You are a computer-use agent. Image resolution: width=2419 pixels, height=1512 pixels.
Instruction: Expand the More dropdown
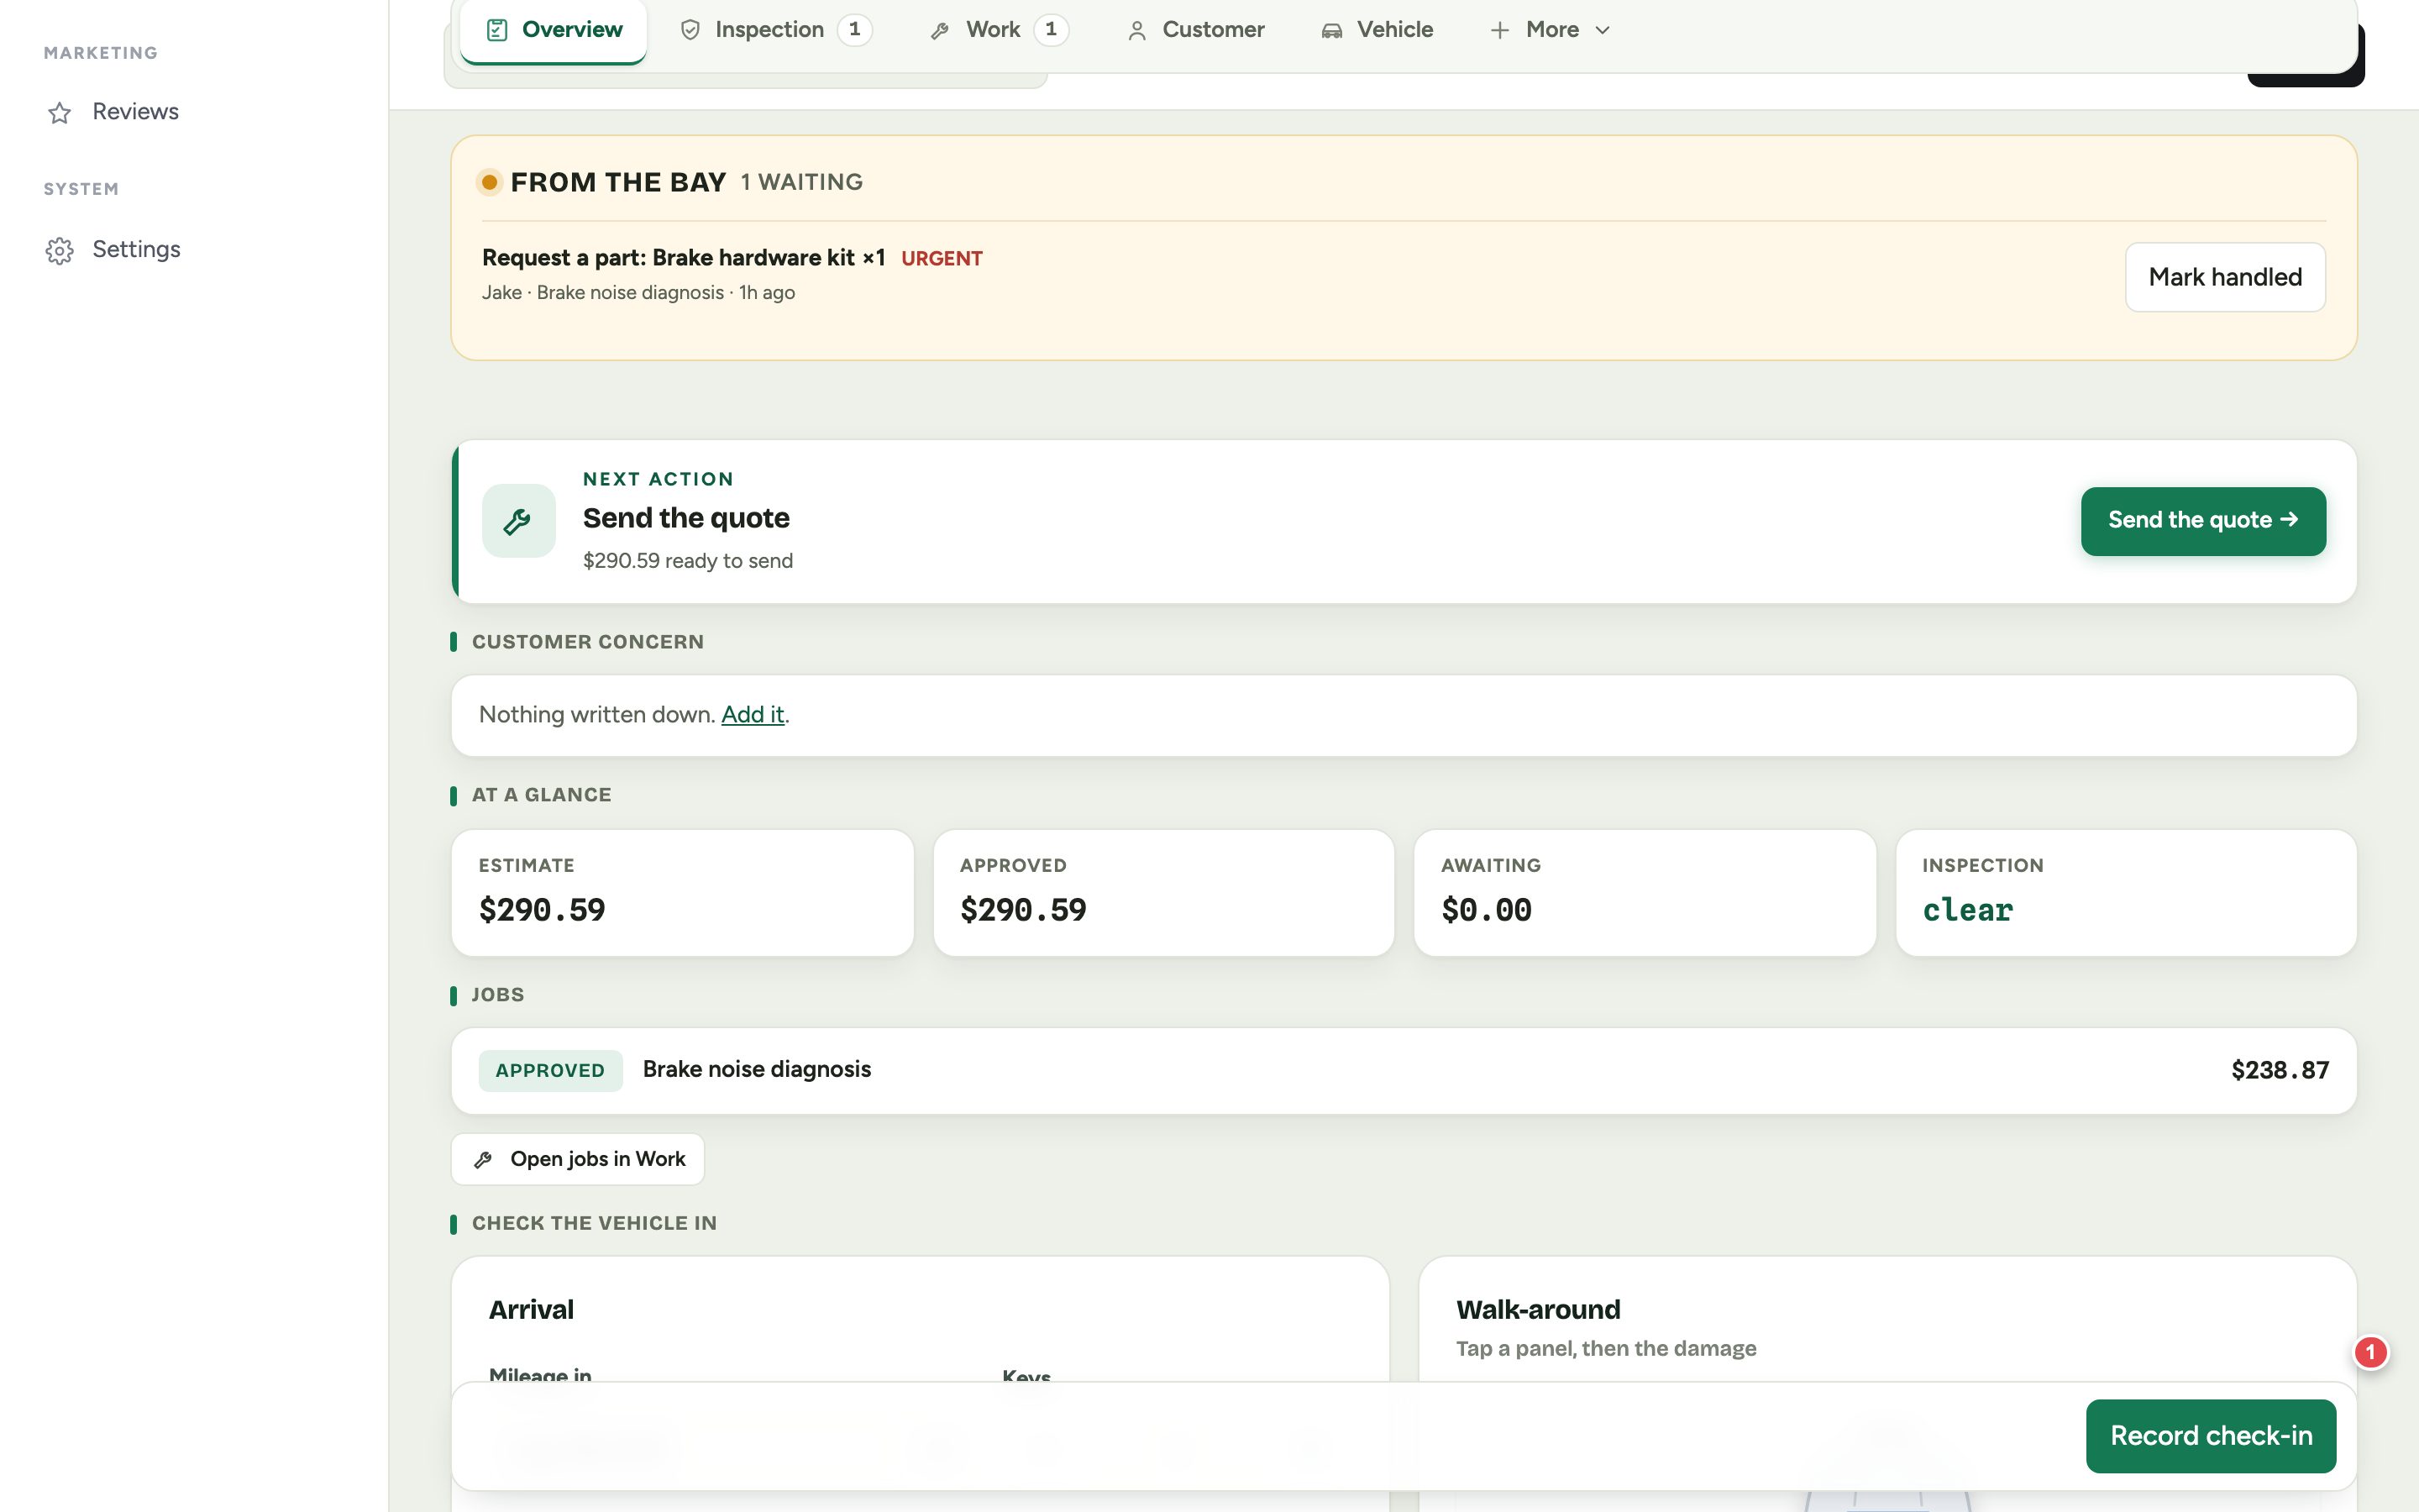1551,30
